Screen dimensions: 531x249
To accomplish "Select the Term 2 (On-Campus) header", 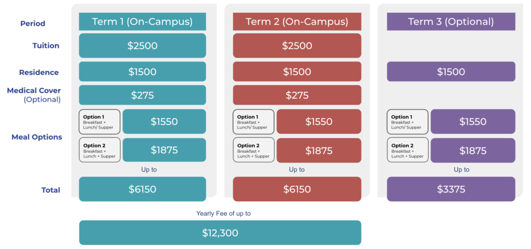I will point(297,22).
